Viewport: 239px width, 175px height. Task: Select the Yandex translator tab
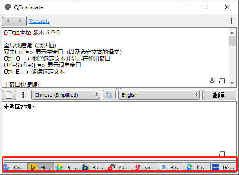coord(119,167)
